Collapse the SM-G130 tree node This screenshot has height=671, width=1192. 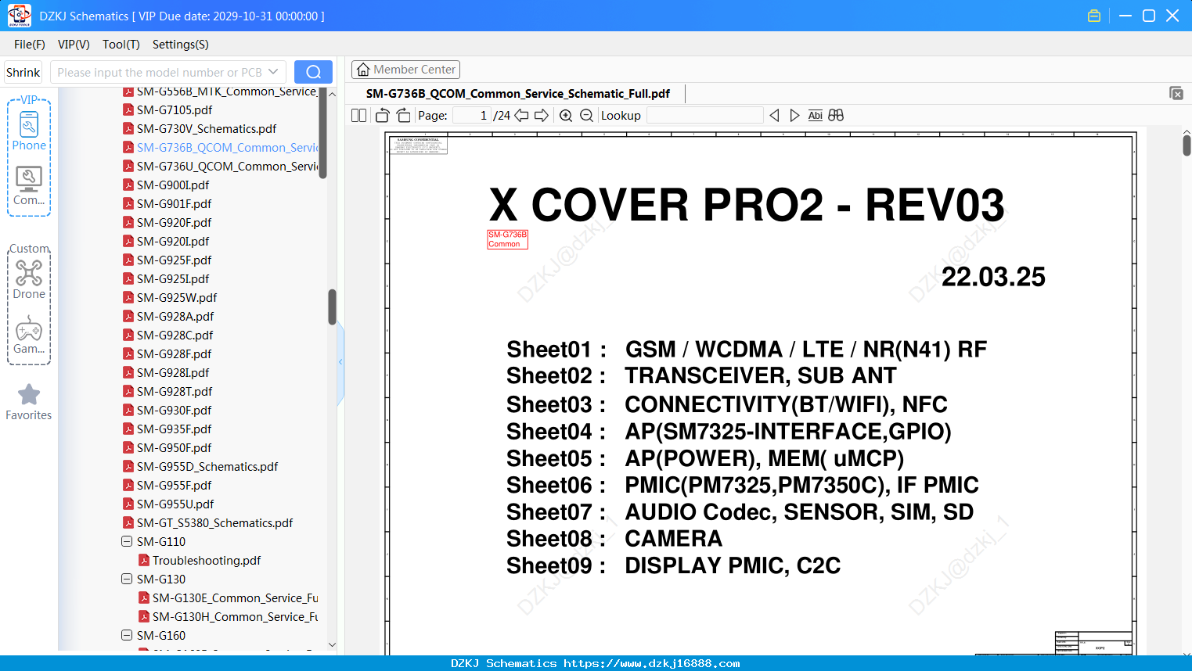[127, 579]
